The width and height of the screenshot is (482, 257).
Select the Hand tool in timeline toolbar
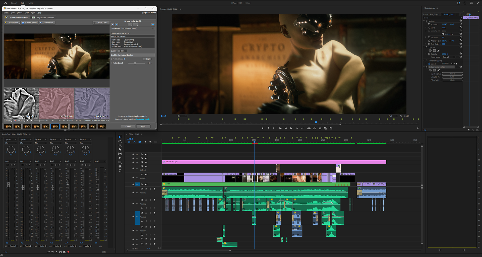(x=120, y=166)
